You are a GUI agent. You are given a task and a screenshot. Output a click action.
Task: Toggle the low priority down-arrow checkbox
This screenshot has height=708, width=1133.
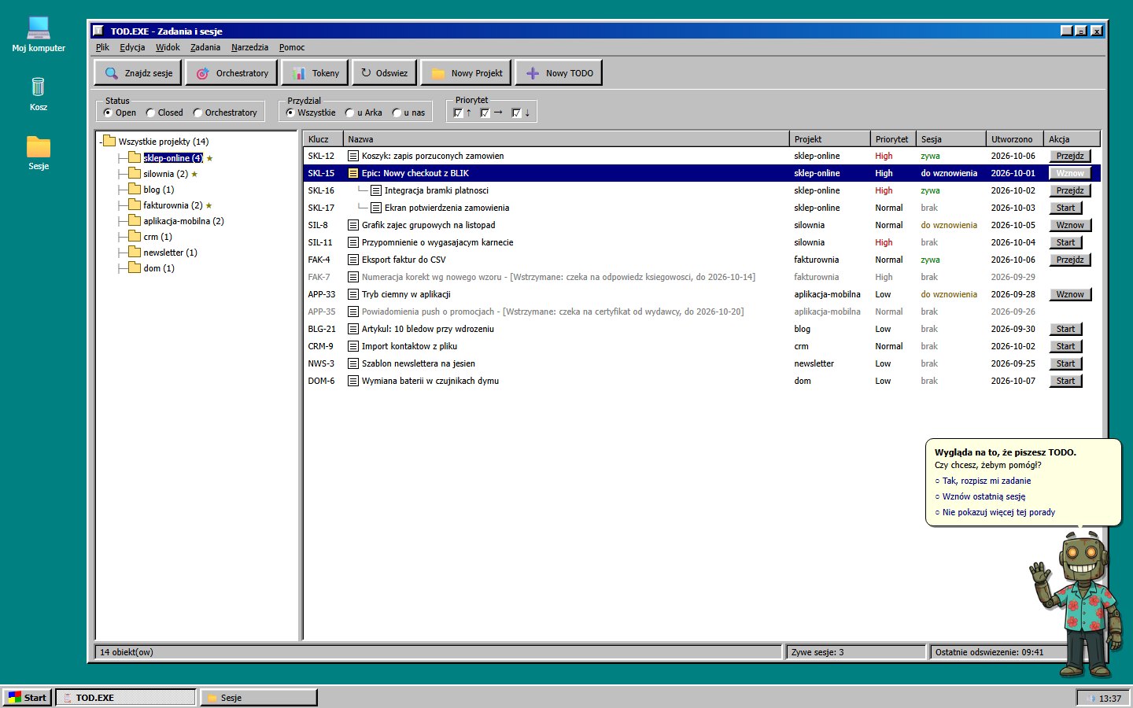[x=516, y=112]
